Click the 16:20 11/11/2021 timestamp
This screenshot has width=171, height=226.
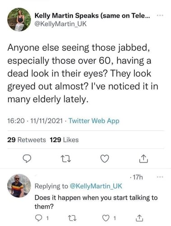(x=35, y=121)
